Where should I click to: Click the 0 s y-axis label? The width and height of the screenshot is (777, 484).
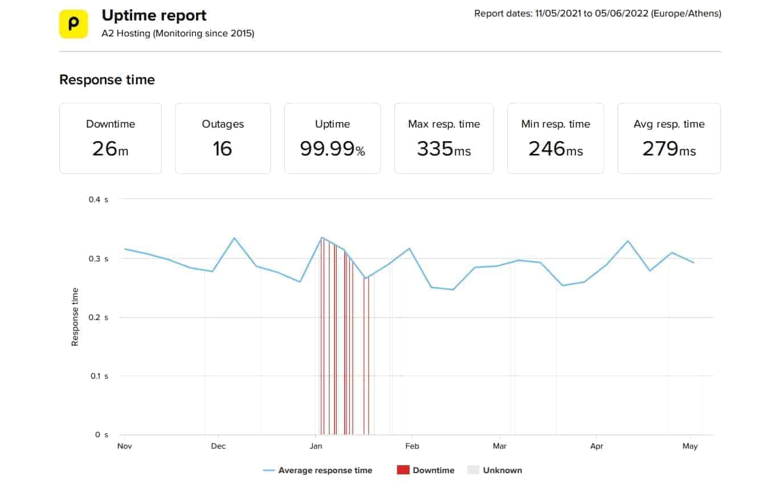click(x=102, y=434)
